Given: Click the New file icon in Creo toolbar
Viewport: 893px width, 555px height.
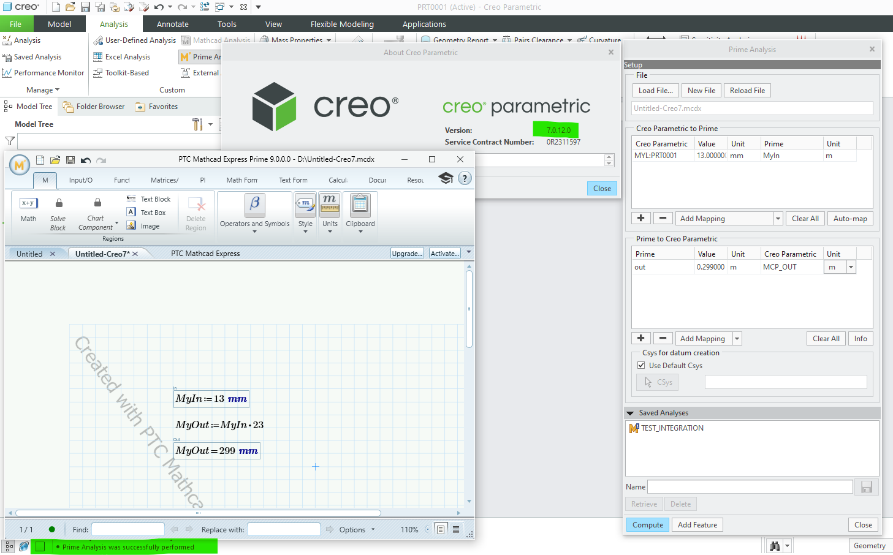Looking at the screenshot, I should pyautogui.click(x=56, y=7).
